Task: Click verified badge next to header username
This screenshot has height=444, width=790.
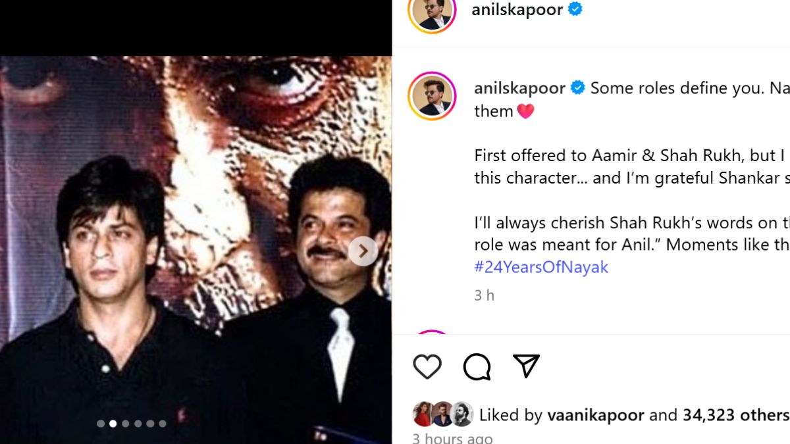Action: [575, 9]
